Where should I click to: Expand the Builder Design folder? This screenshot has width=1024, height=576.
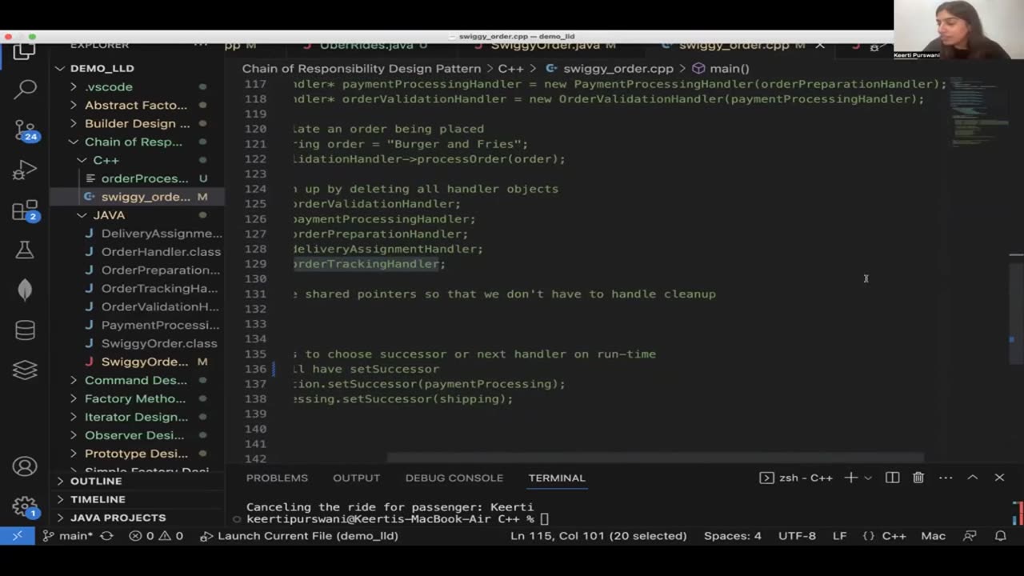pyautogui.click(x=138, y=123)
